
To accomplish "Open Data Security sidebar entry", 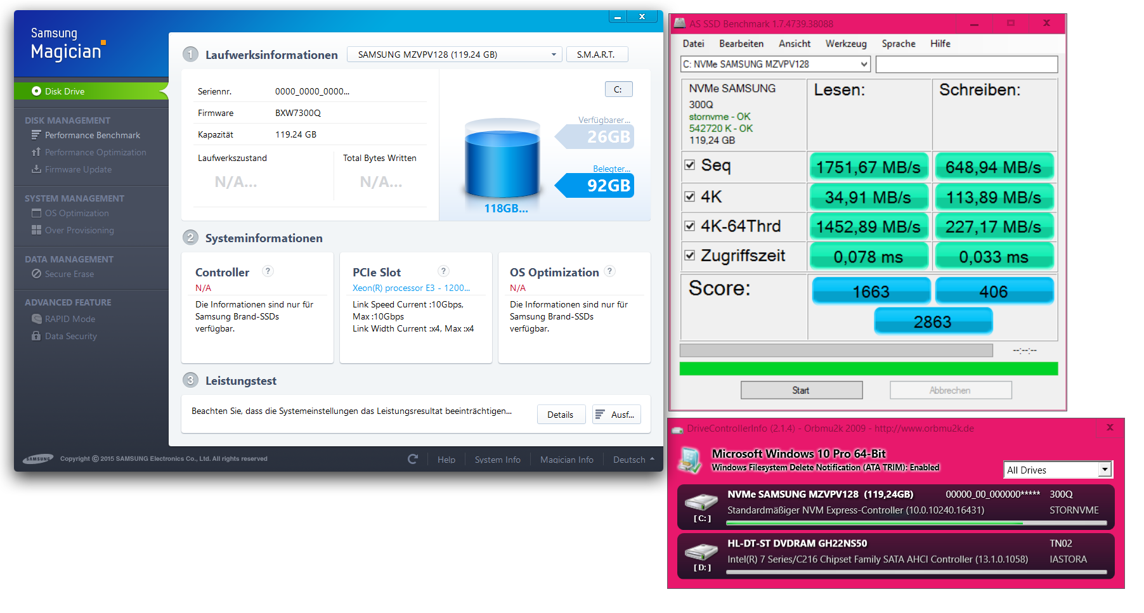I will point(65,336).
